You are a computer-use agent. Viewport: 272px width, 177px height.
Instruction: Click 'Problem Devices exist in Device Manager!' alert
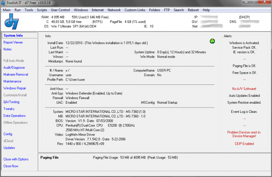(x=244, y=134)
